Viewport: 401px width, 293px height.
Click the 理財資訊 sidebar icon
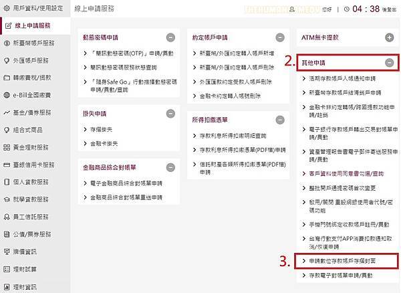[x=7, y=287]
